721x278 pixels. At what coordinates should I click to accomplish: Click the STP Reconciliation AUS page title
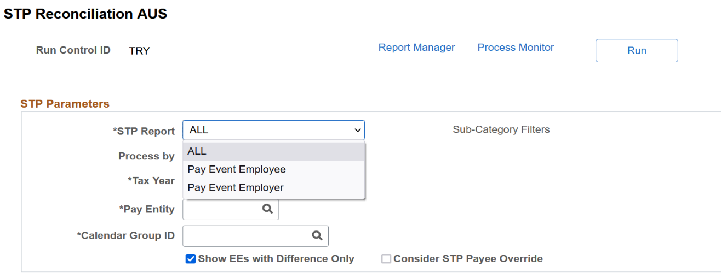pyautogui.click(x=85, y=15)
